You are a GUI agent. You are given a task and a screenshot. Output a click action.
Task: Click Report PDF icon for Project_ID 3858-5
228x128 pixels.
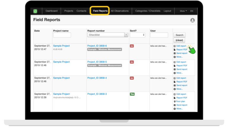point(175,66)
